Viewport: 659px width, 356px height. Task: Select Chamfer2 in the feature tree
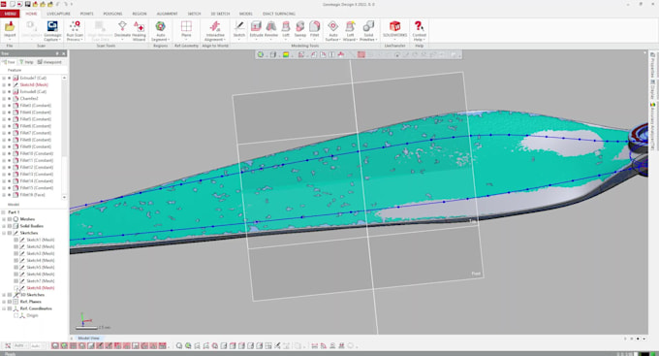click(29, 99)
